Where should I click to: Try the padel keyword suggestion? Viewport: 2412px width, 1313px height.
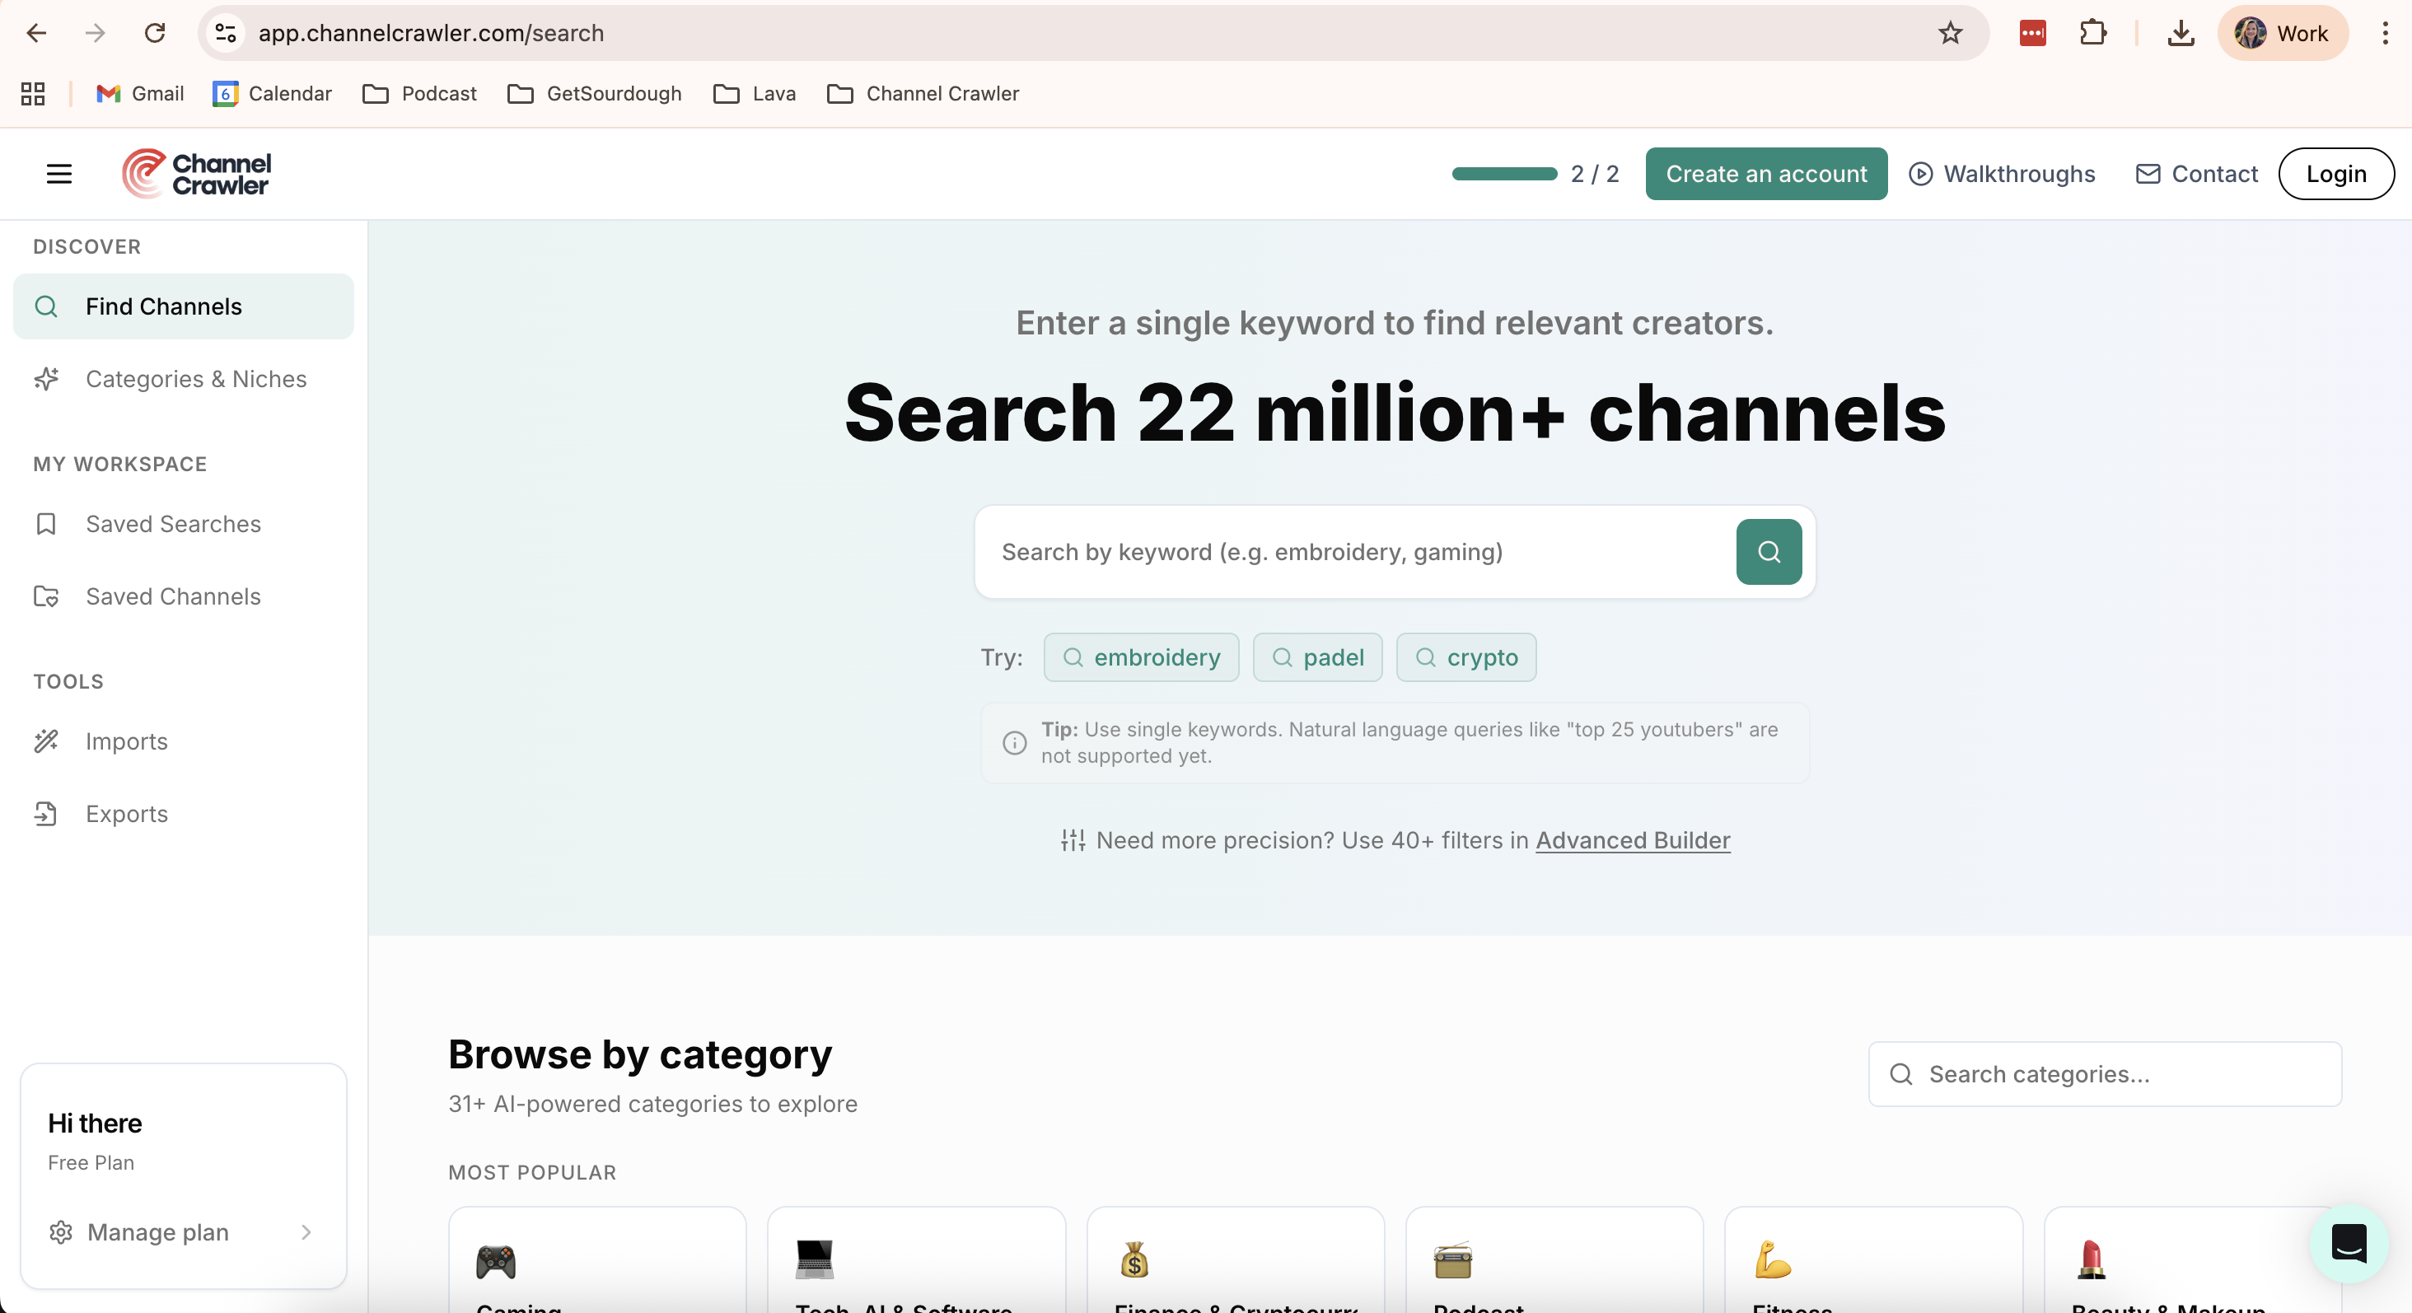(x=1316, y=657)
